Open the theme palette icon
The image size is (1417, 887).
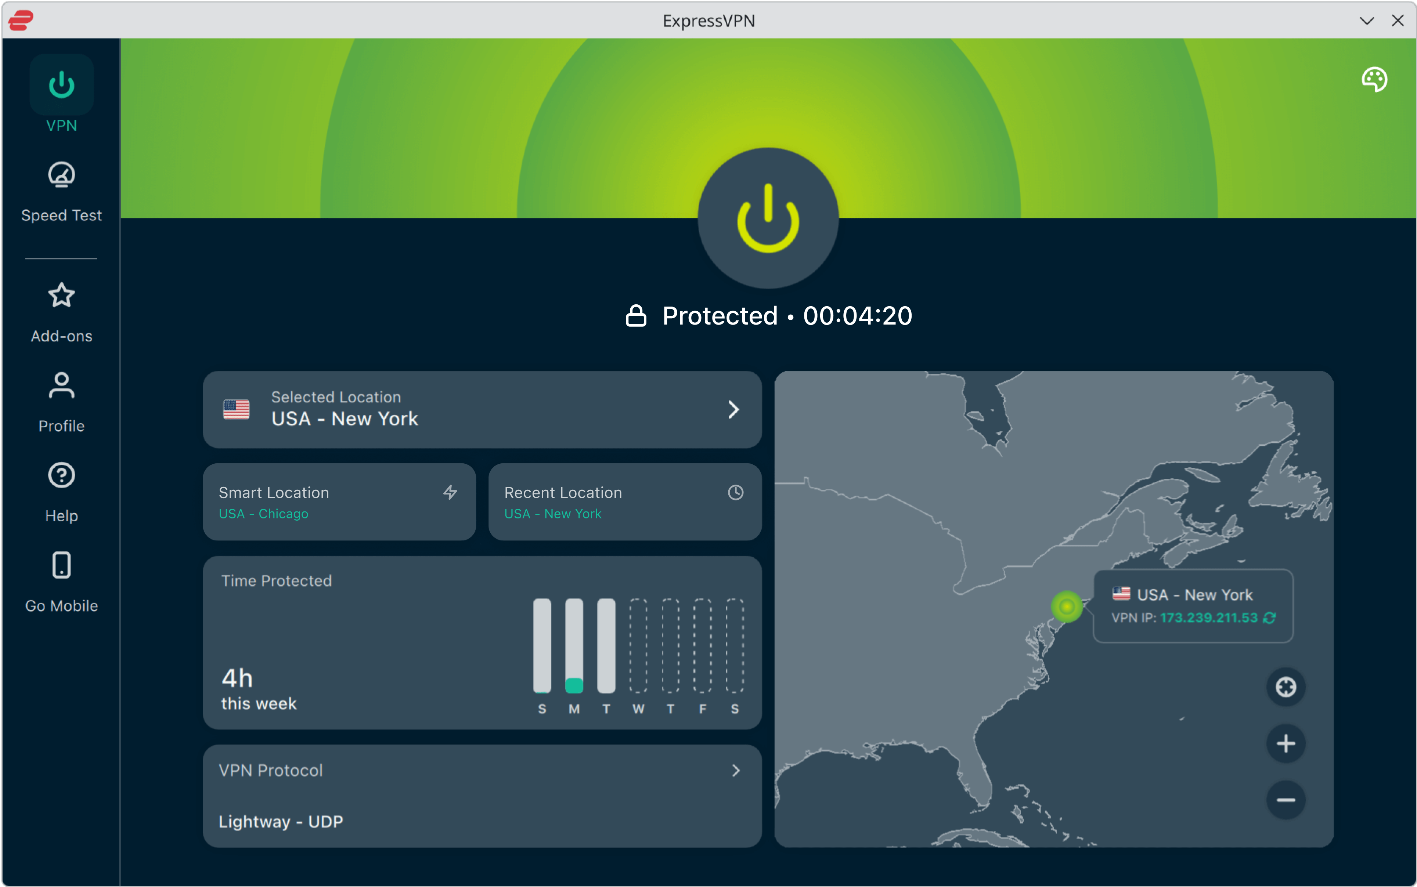pyautogui.click(x=1374, y=79)
